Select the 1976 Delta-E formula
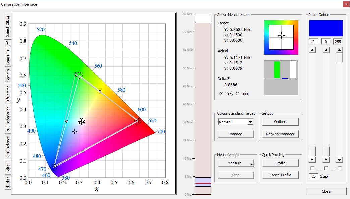Image resolution: width=350 pixels, height=199 pixels. [221, 94]
